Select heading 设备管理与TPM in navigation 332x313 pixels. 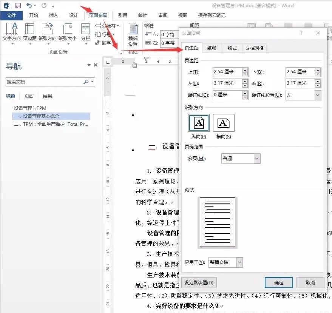(30, 108)
